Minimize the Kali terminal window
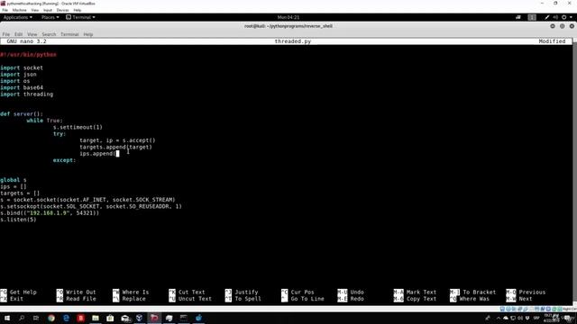This screenshot has height=324, width=577. coord(553,26)
